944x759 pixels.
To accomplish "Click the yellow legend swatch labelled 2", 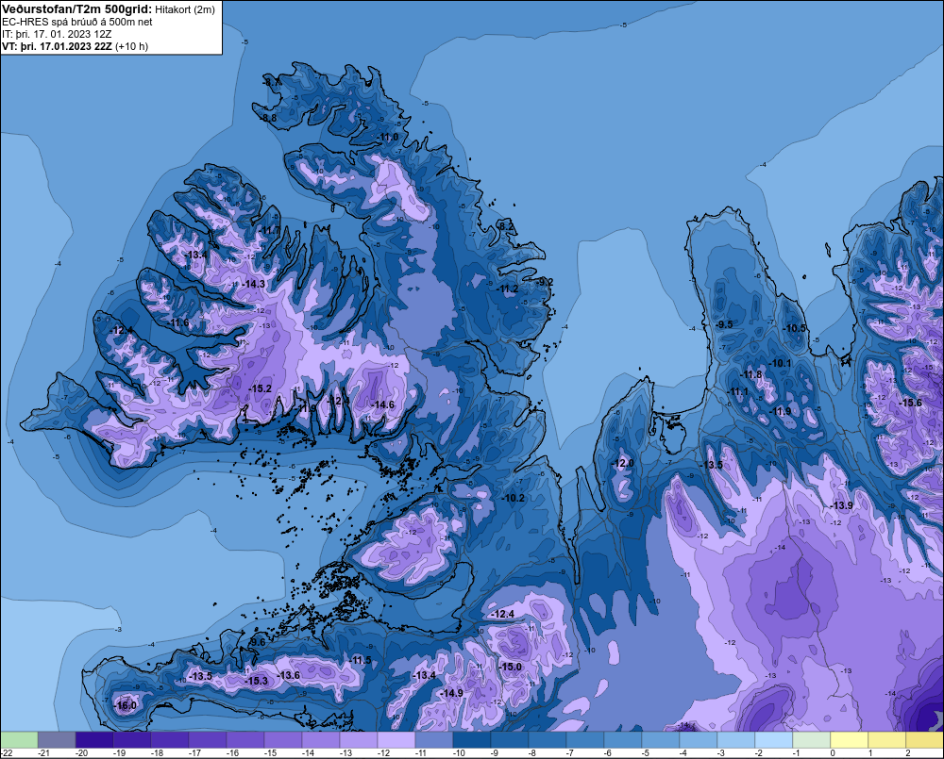I will coord(925,739).
